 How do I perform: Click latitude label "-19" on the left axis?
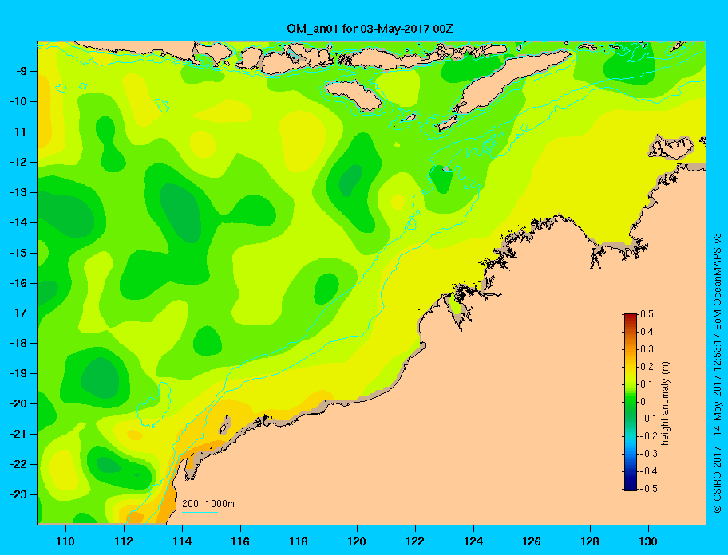18,374
